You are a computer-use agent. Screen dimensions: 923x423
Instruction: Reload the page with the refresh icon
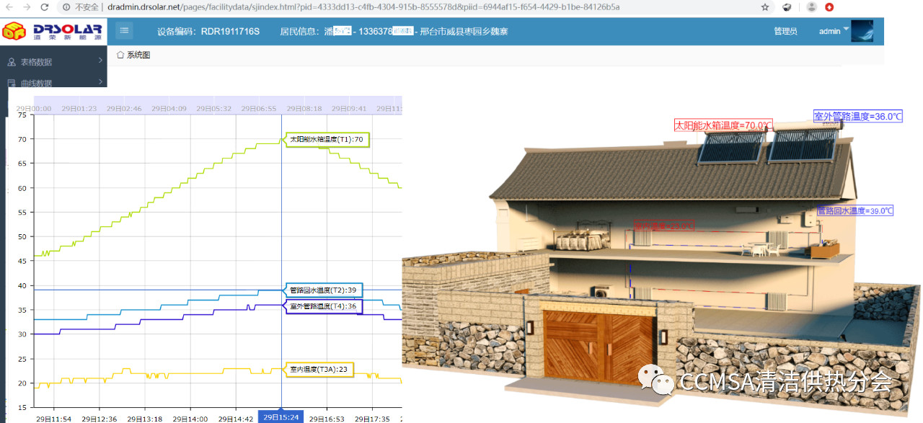click(45, 7)
